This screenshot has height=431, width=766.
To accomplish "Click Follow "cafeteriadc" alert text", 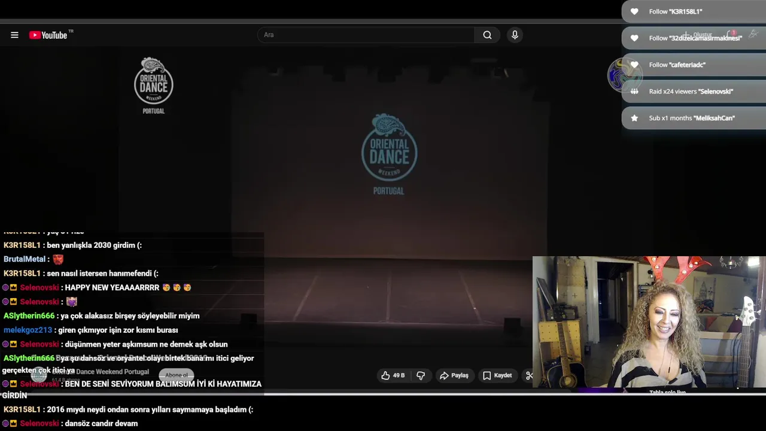I will tap(677, 65).
